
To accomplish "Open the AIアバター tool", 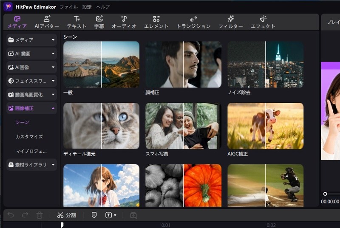I will pos(47,22).
